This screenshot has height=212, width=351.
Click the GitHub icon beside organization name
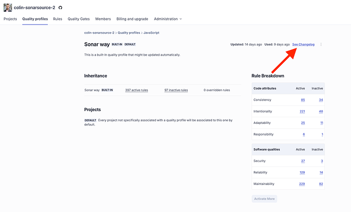click(61, 8)
